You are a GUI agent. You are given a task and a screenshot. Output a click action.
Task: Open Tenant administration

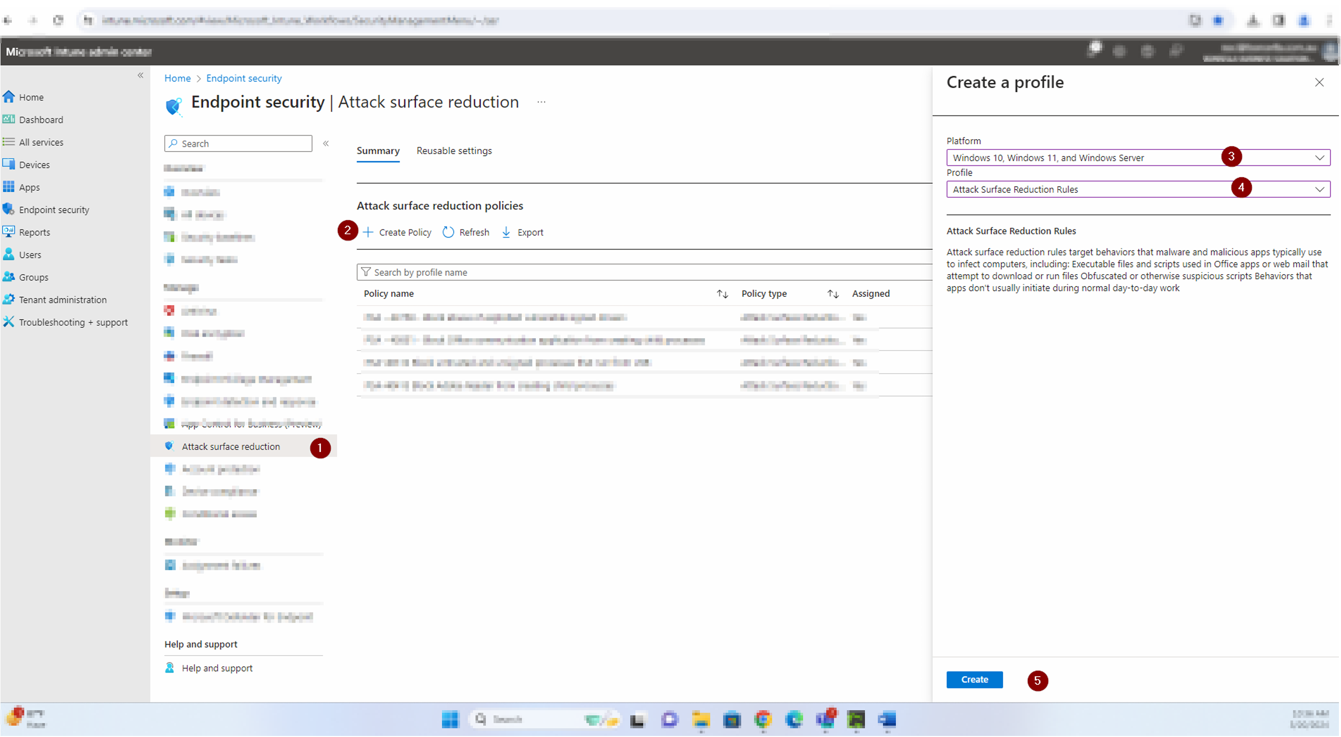55,300
